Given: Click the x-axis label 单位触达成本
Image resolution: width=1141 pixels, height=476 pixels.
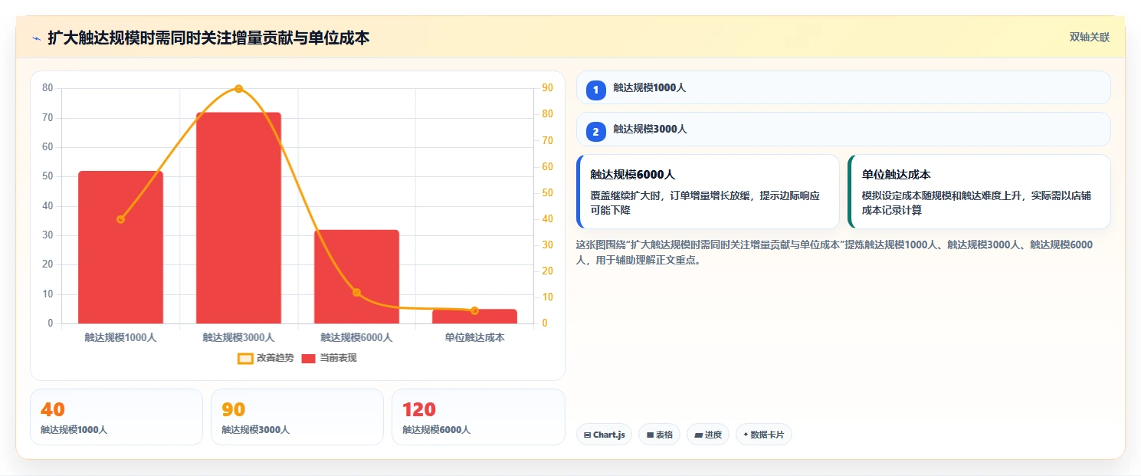Looking at the screenshot, I should point(474,337).
